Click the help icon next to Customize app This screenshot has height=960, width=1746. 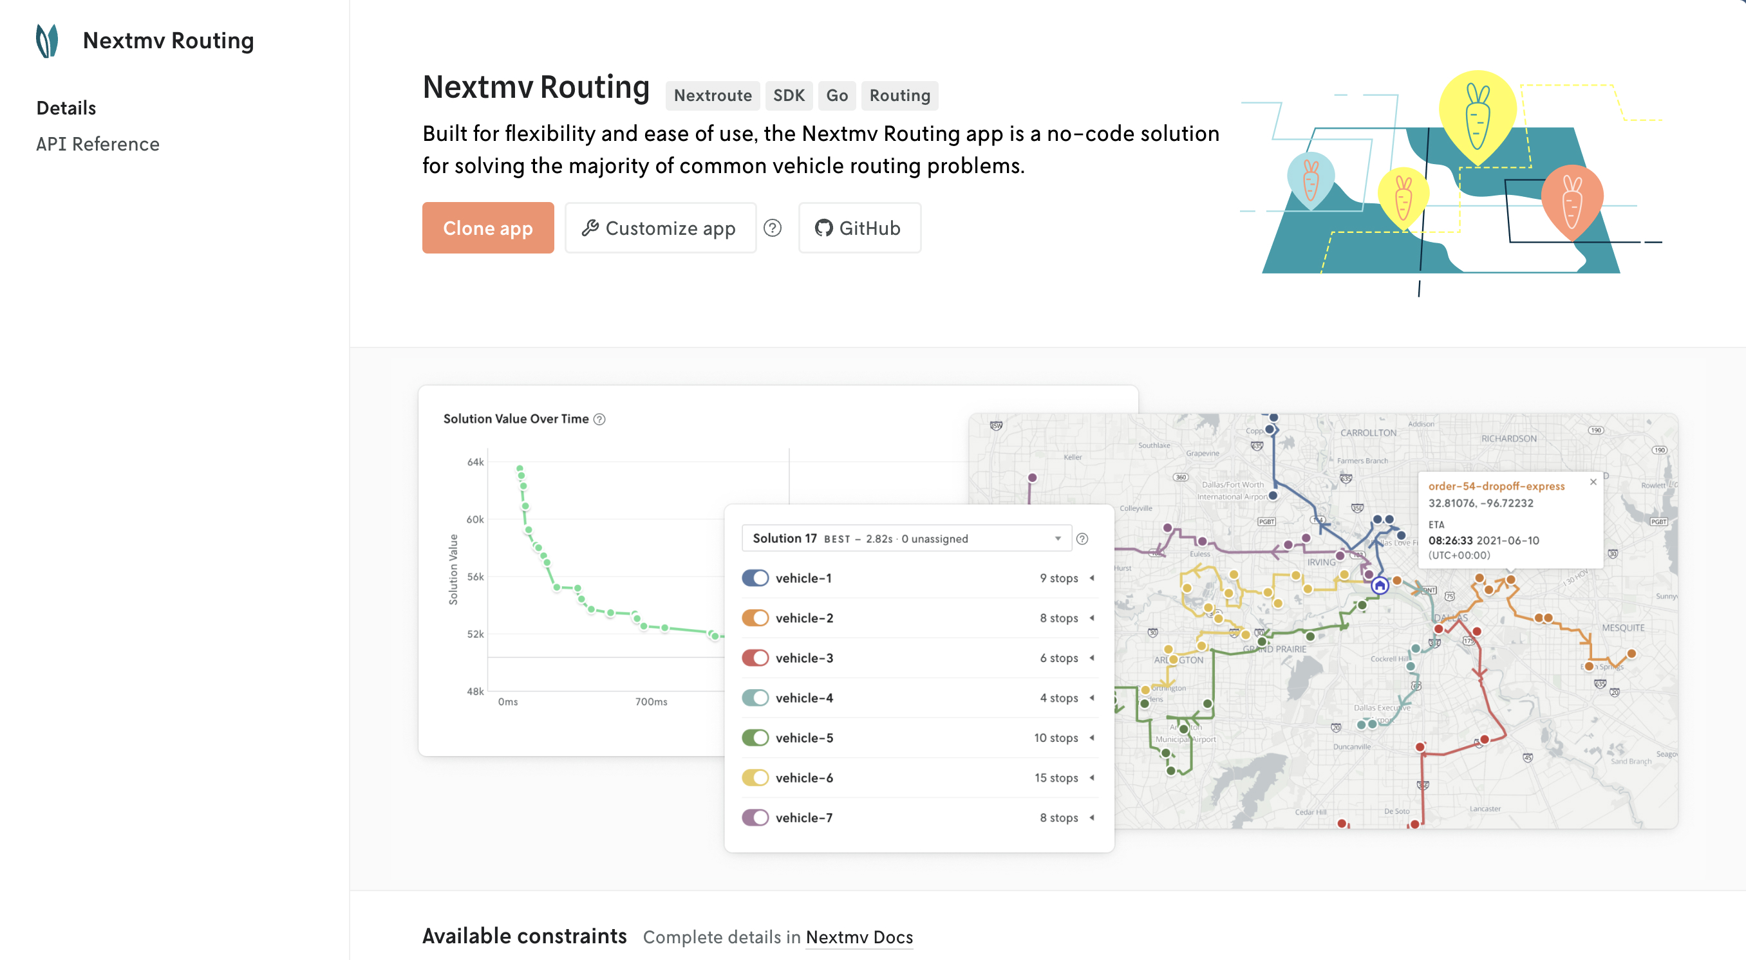click(772, 228)
